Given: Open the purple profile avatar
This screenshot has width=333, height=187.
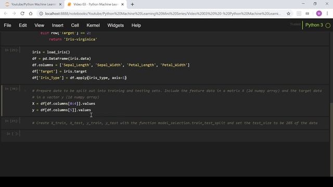Looking at the screenshot, I should coord(319,14).
